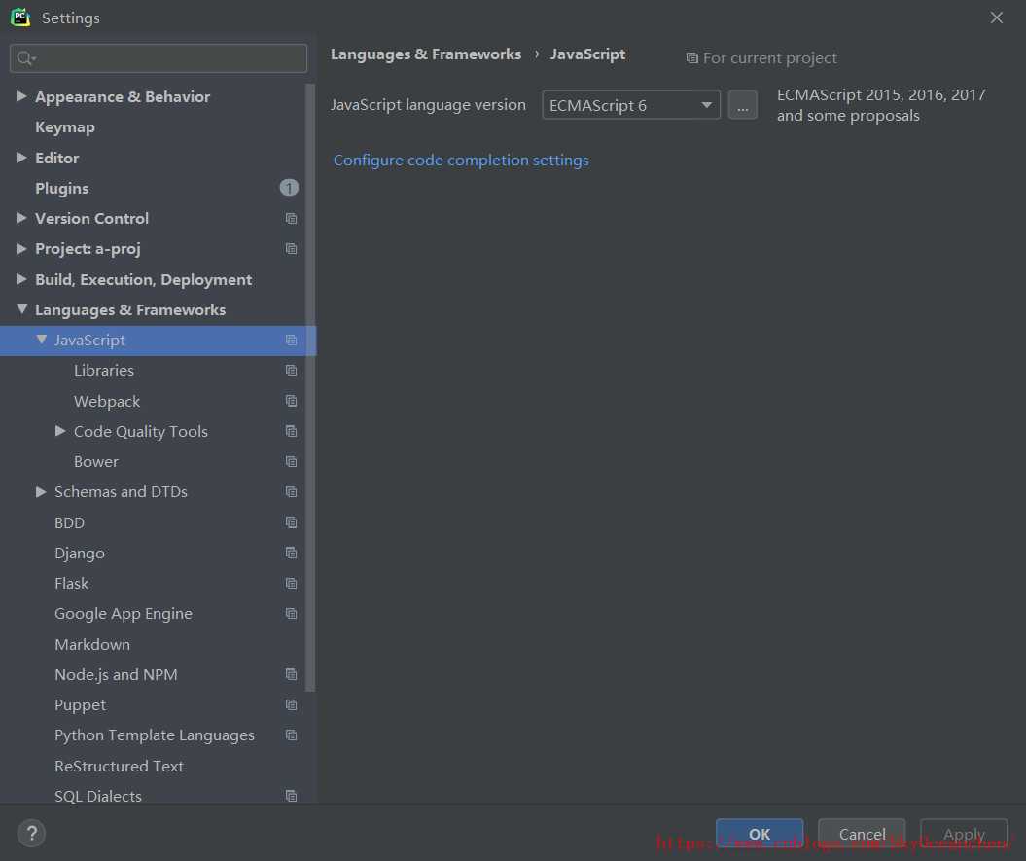Click the search magnifier icon
Screen dimensions: 1026x861
[x=25, y=58]
